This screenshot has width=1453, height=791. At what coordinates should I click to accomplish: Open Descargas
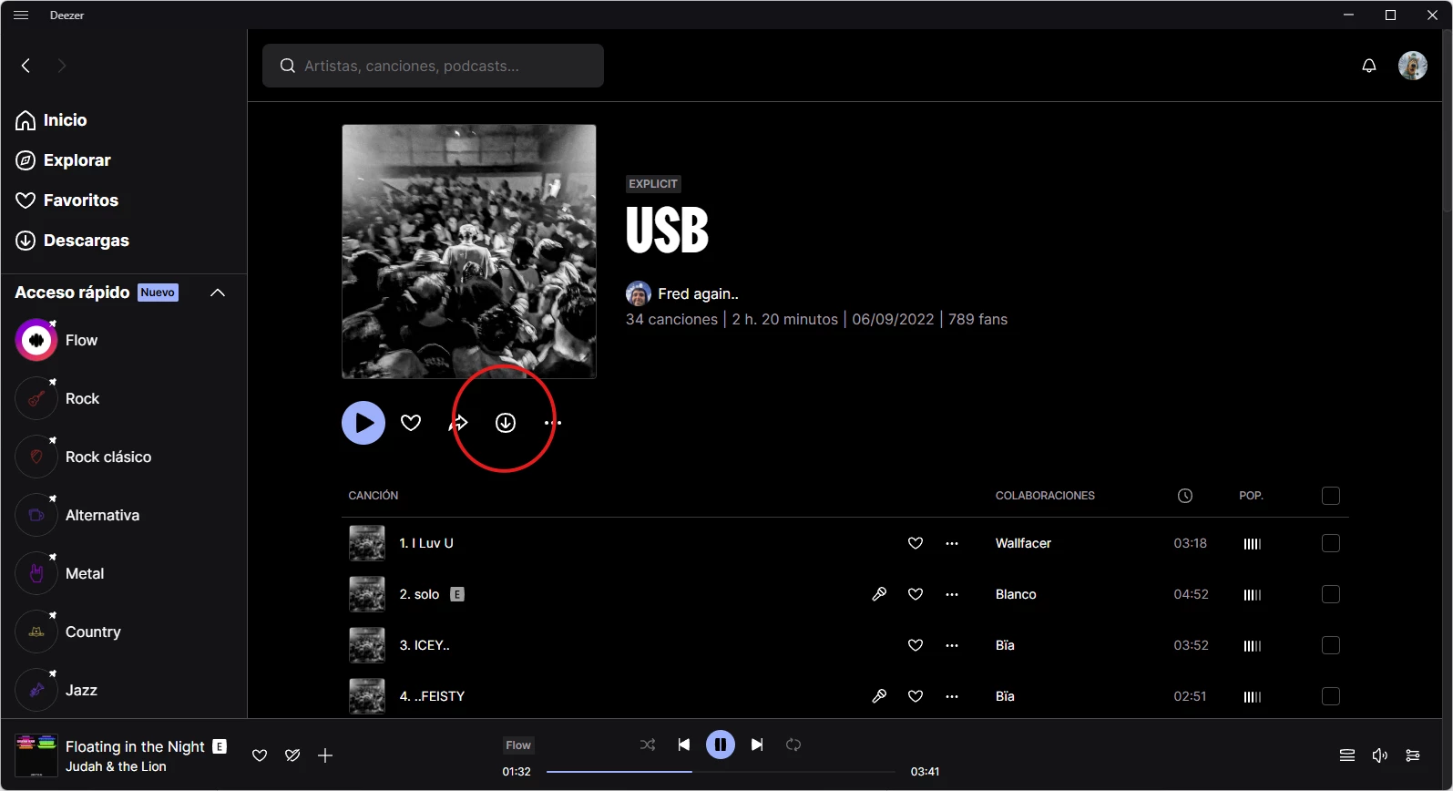[x=72, y=241]
